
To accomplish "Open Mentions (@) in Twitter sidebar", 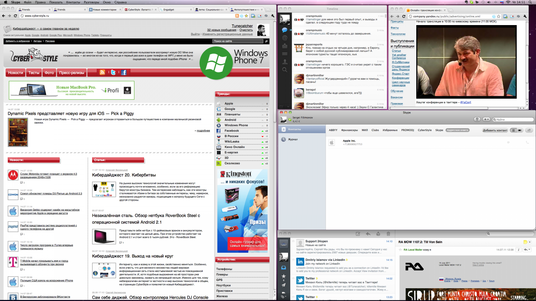I will tap(285, 38).
